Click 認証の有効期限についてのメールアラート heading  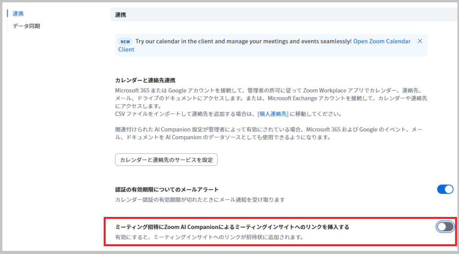pos(167,190)
